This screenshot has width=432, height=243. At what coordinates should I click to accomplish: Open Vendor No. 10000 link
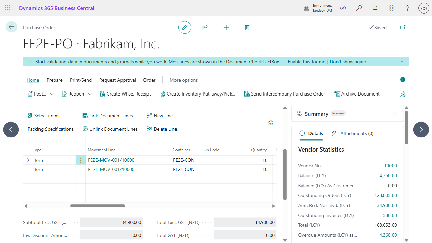pyautogui.click(x=390, y=166)
